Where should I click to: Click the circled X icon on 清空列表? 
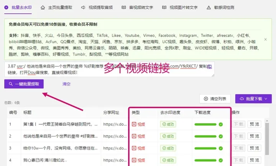coord(206,99)
